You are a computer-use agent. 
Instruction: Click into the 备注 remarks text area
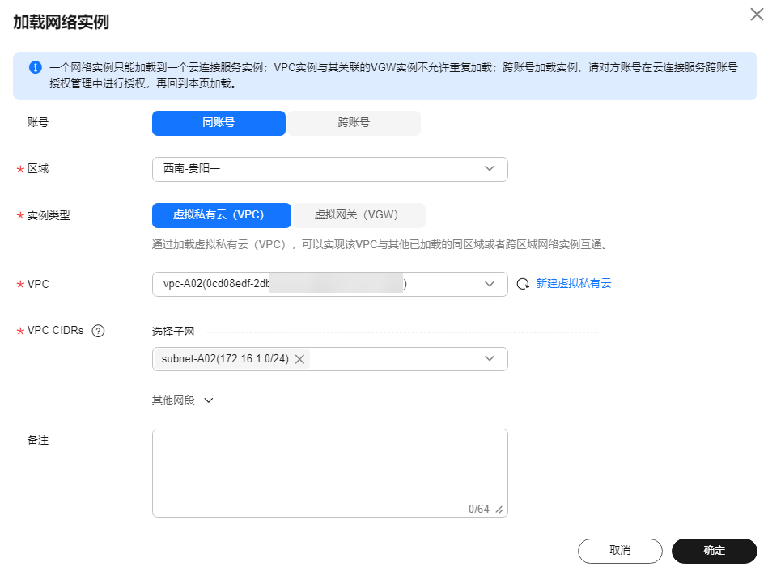tap(329, 473)
